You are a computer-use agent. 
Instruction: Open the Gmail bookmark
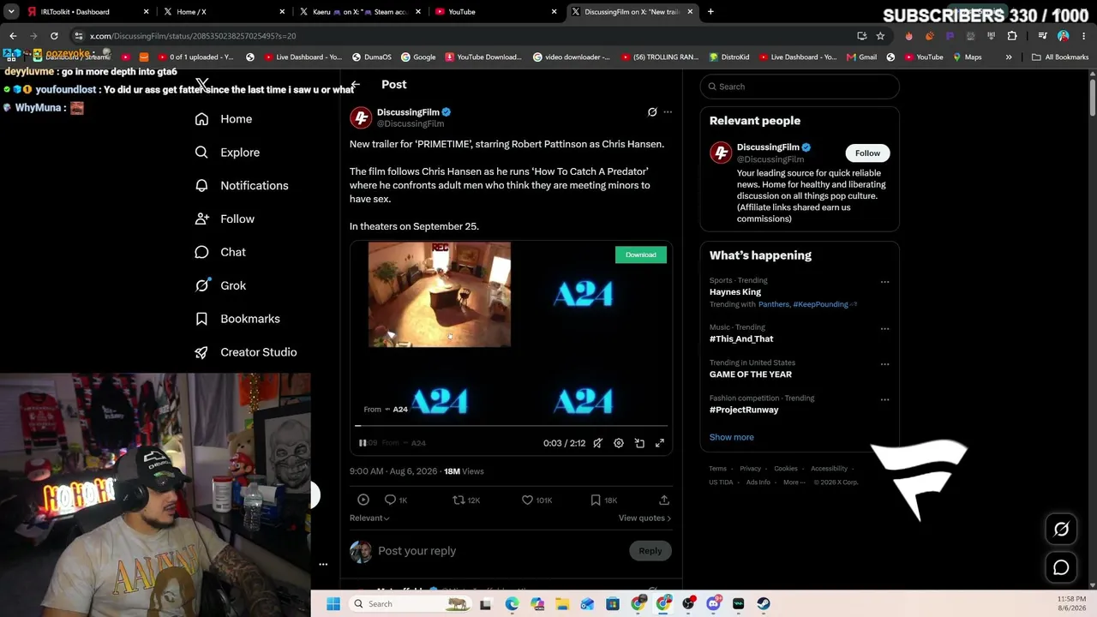[861, 57]
